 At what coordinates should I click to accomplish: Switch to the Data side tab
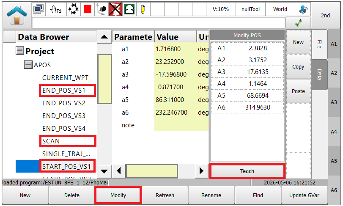(x=319, y=74)
